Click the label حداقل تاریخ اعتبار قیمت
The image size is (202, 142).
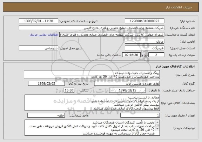point(179,91)
